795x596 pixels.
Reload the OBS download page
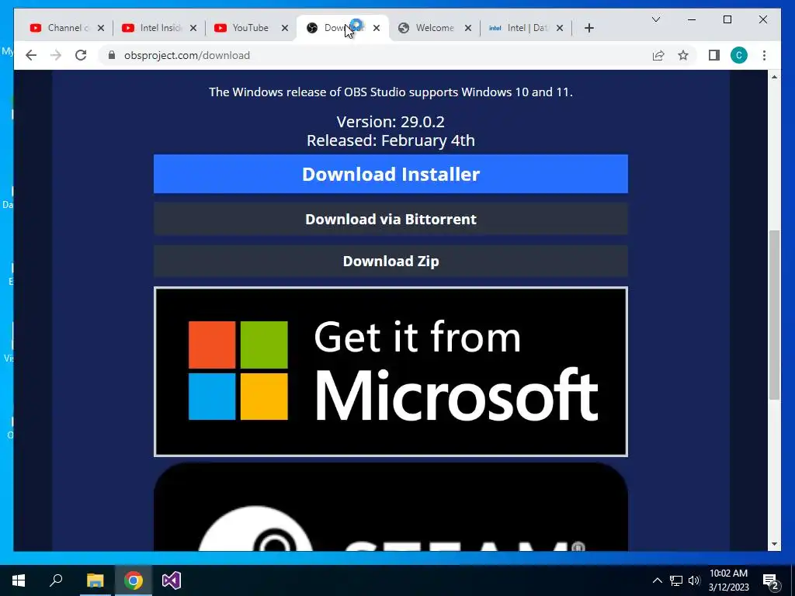[81, 55]
